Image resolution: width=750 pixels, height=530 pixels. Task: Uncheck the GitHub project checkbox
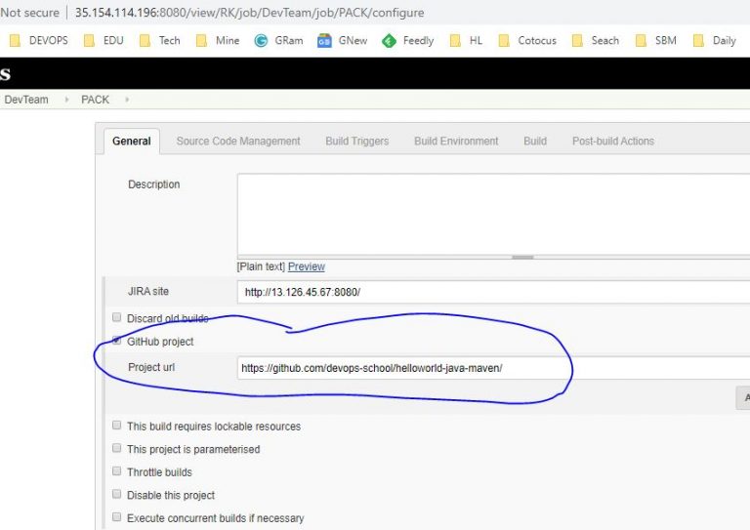117,342
